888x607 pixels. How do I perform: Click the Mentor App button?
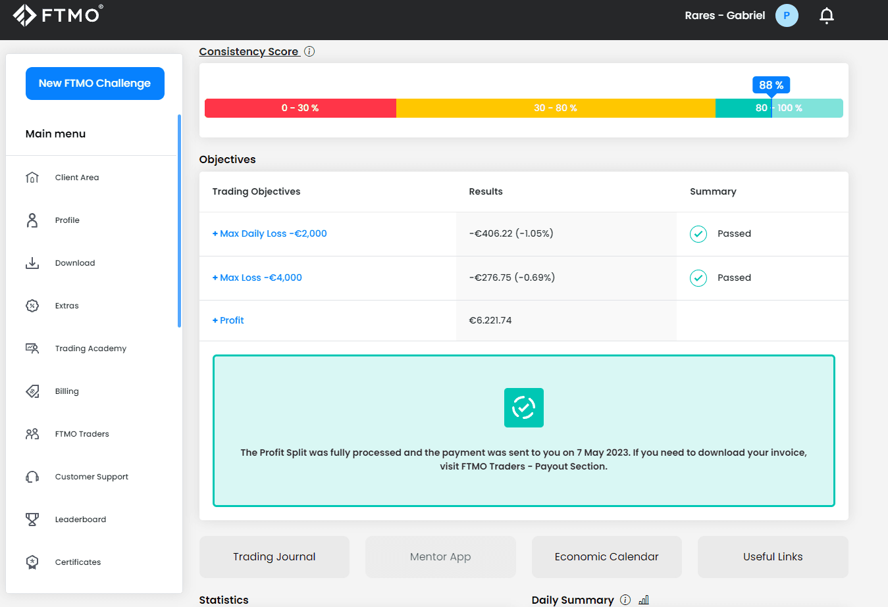point(440,557)
